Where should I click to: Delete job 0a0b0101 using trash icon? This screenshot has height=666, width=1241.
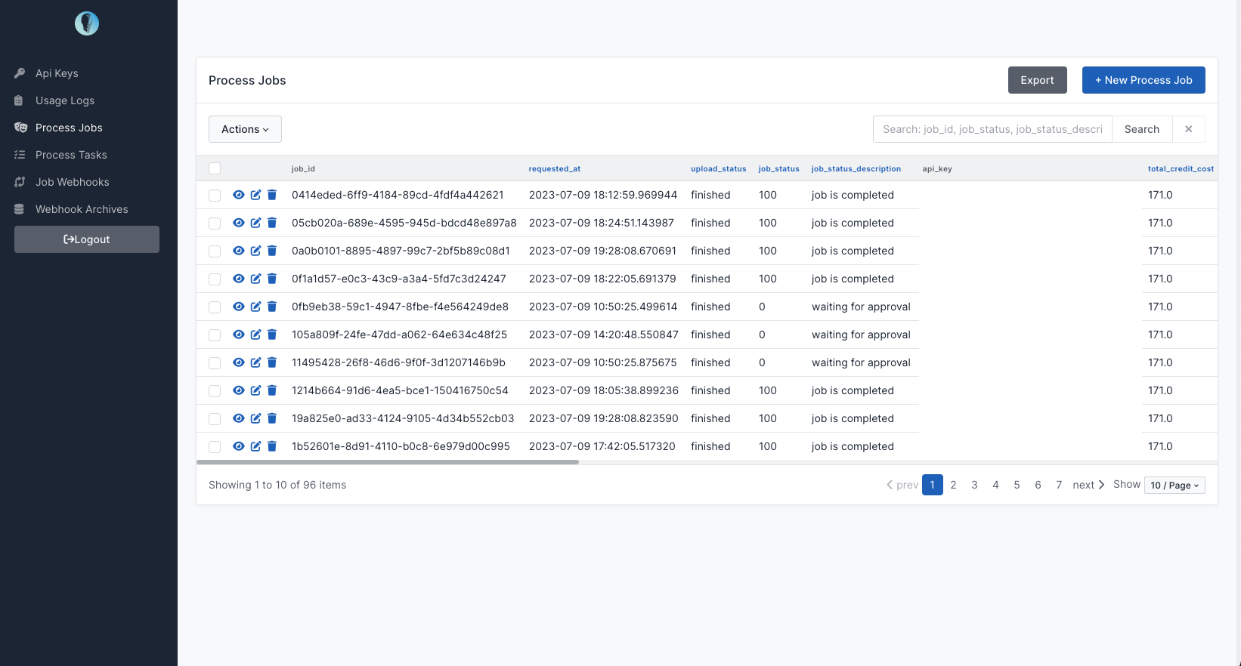pos(272,251)
